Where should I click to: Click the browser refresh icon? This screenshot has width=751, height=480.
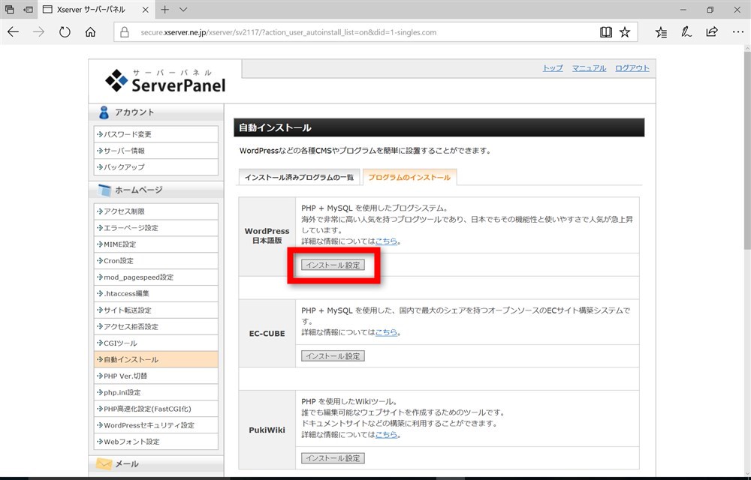(x=65, y=32)
